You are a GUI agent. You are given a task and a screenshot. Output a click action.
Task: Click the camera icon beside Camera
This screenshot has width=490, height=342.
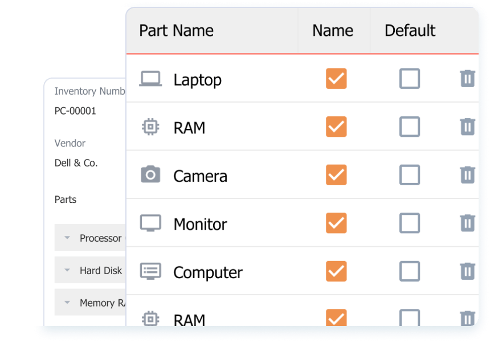point(150,174)
